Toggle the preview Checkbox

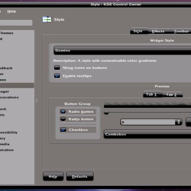click(x=63, y=130)
